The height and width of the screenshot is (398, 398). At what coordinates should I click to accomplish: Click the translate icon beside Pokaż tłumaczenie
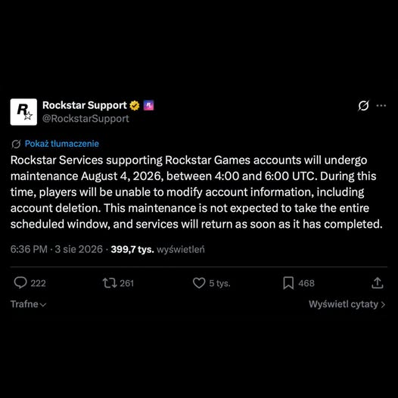coord(16,144)
